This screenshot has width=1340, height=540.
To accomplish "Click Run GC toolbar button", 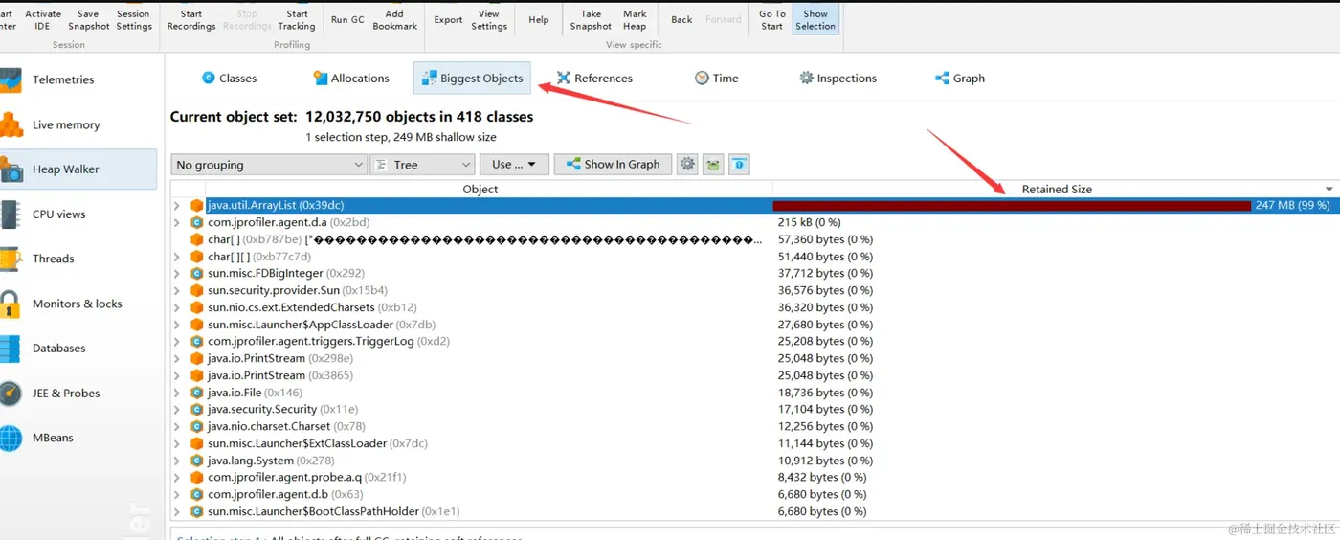I will 347,20.
